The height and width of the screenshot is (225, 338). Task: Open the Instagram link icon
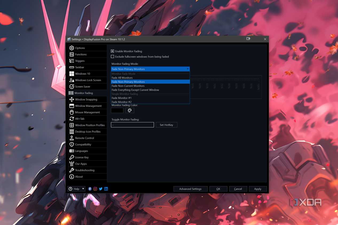[x=95, y=189]
